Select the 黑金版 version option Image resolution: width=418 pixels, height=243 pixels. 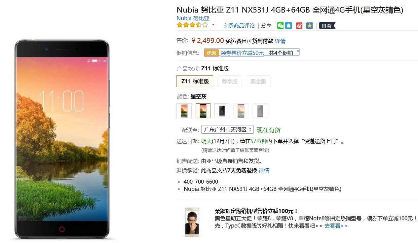pyautogui.click(x=258, y=81)
